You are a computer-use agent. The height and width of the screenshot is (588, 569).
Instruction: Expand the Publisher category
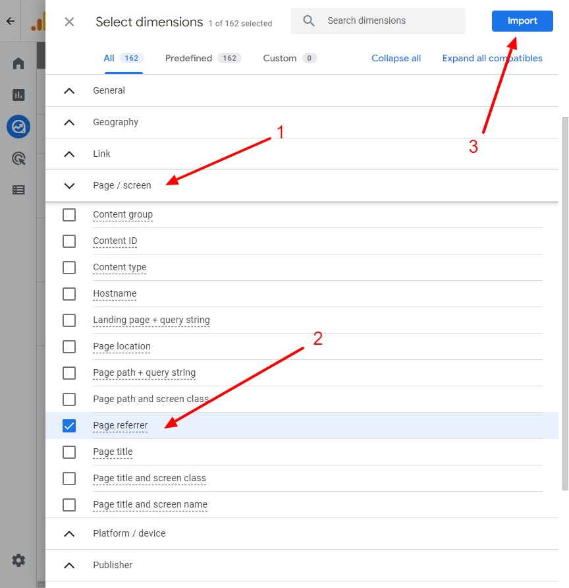click(69, 565)
